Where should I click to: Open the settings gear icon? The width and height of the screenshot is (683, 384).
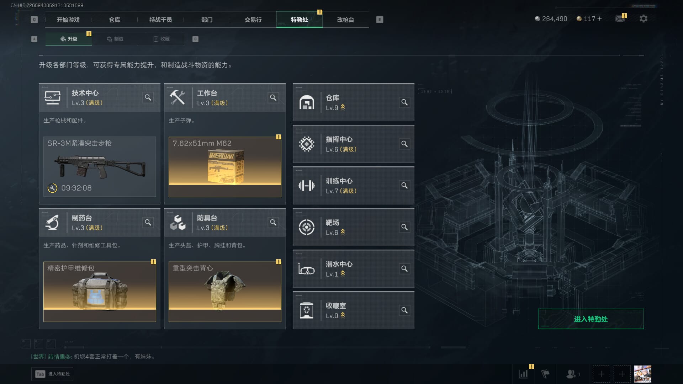point(643,18)
